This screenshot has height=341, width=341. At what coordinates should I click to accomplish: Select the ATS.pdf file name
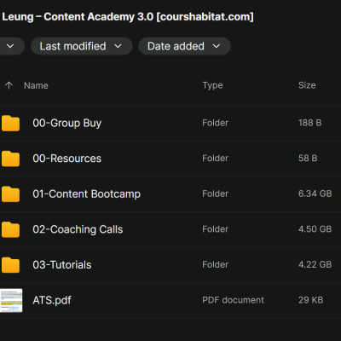tap(52, 300)
